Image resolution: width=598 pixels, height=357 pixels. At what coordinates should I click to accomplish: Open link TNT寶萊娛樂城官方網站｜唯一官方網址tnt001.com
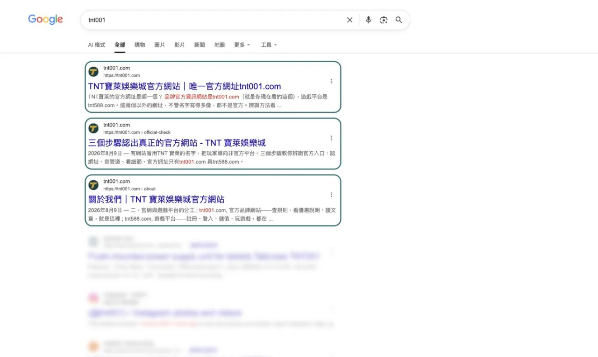tap(185, 86)
